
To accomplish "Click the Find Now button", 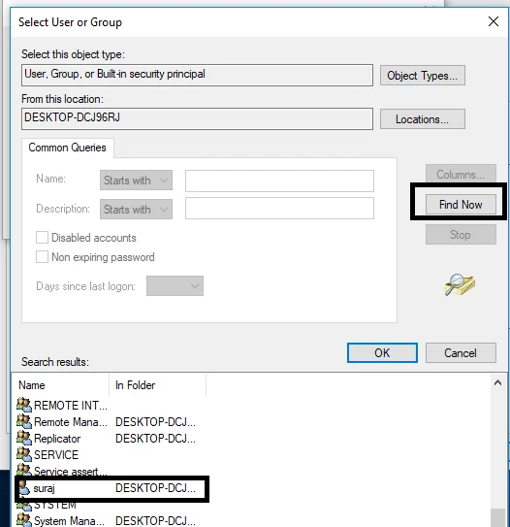I will click(461, 205).
